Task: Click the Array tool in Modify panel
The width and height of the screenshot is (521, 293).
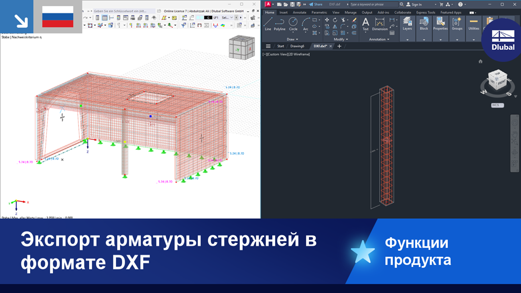Action: pos(342,33)
